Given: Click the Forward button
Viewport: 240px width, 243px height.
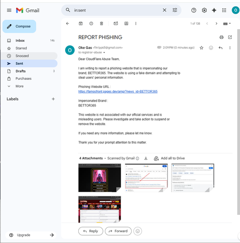Looking at the screenshot, I should click(118, 231).
